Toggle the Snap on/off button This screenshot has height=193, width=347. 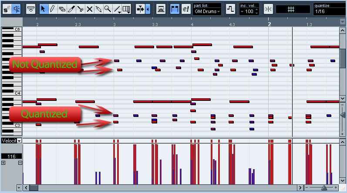[x=268, y=9]
